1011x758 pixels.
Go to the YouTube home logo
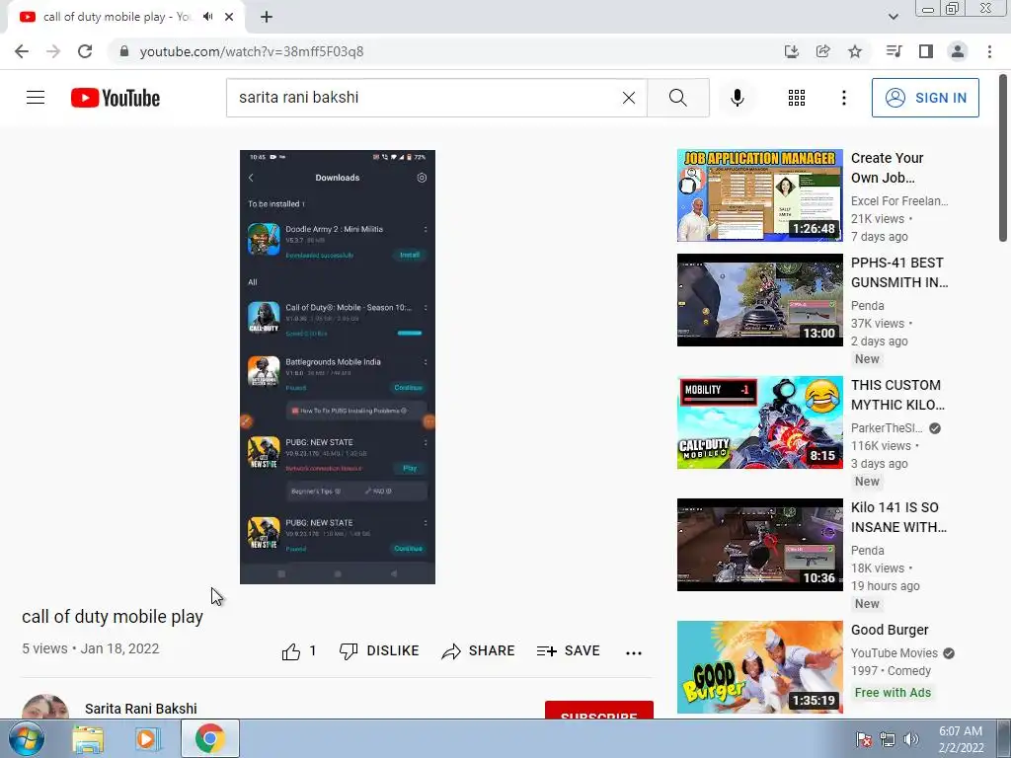116,98
